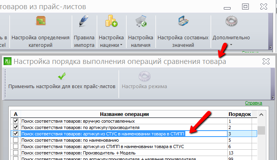
Task: Click Применить настройки для всех прайс-листов
Action: (x=62, y=87)
